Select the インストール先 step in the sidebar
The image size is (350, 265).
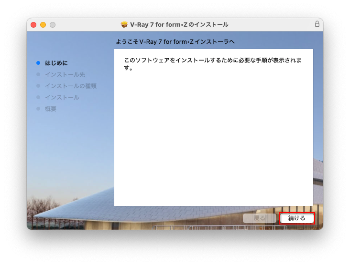point(65,74)
